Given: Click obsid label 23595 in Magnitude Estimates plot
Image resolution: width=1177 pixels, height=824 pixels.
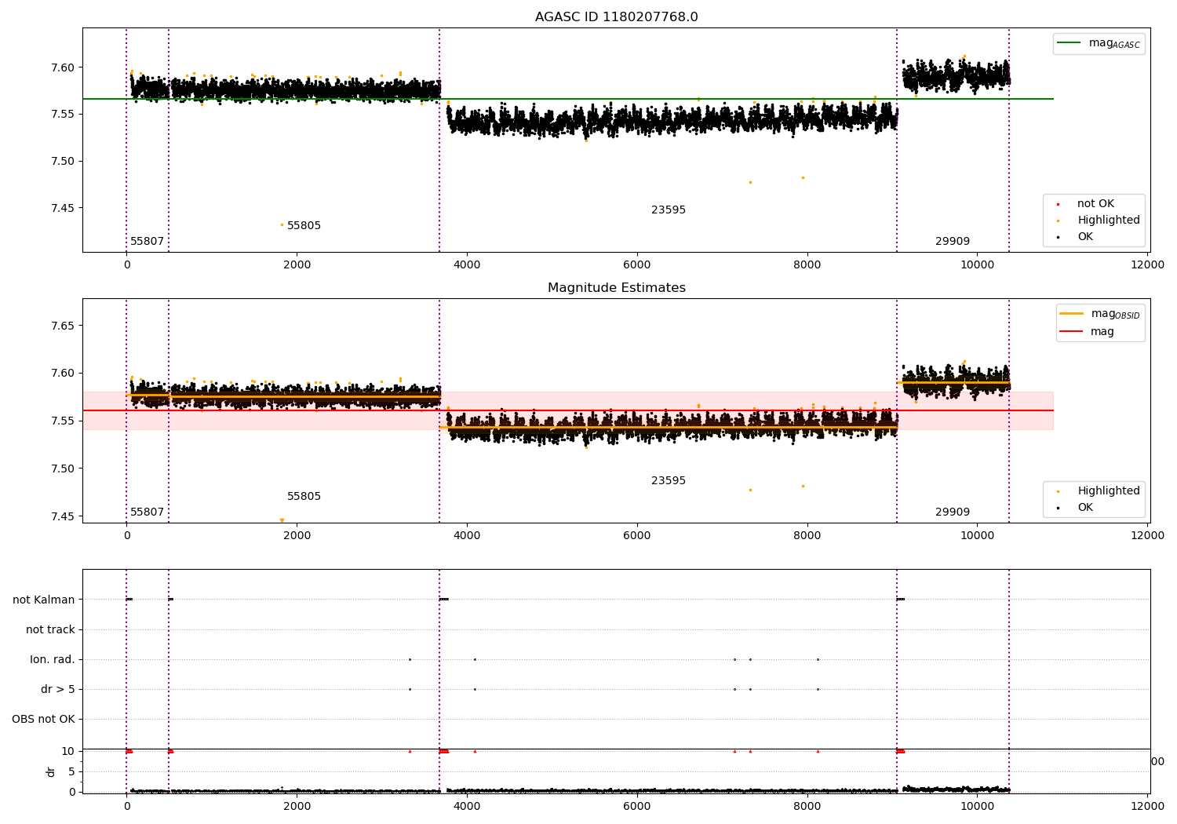Looking at the screenshot, I should 669,481.
